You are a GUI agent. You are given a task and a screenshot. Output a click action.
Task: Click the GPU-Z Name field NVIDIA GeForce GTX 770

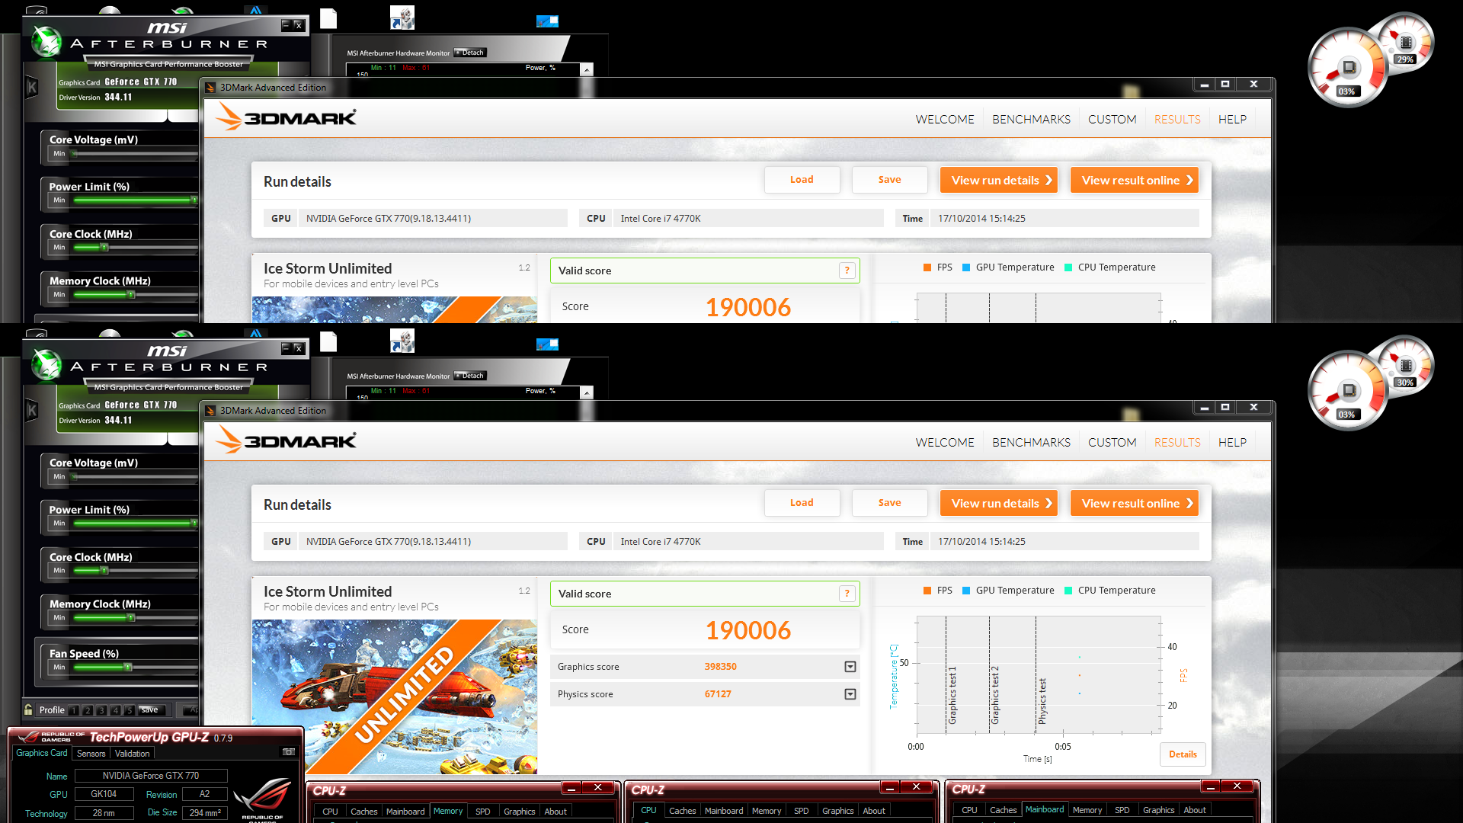click(x=151, y=776)
